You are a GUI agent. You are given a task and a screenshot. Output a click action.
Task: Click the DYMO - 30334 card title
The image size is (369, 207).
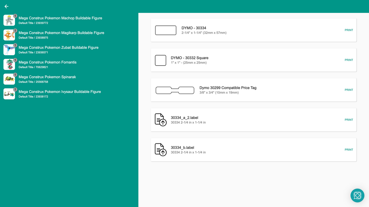pos(194,28)
